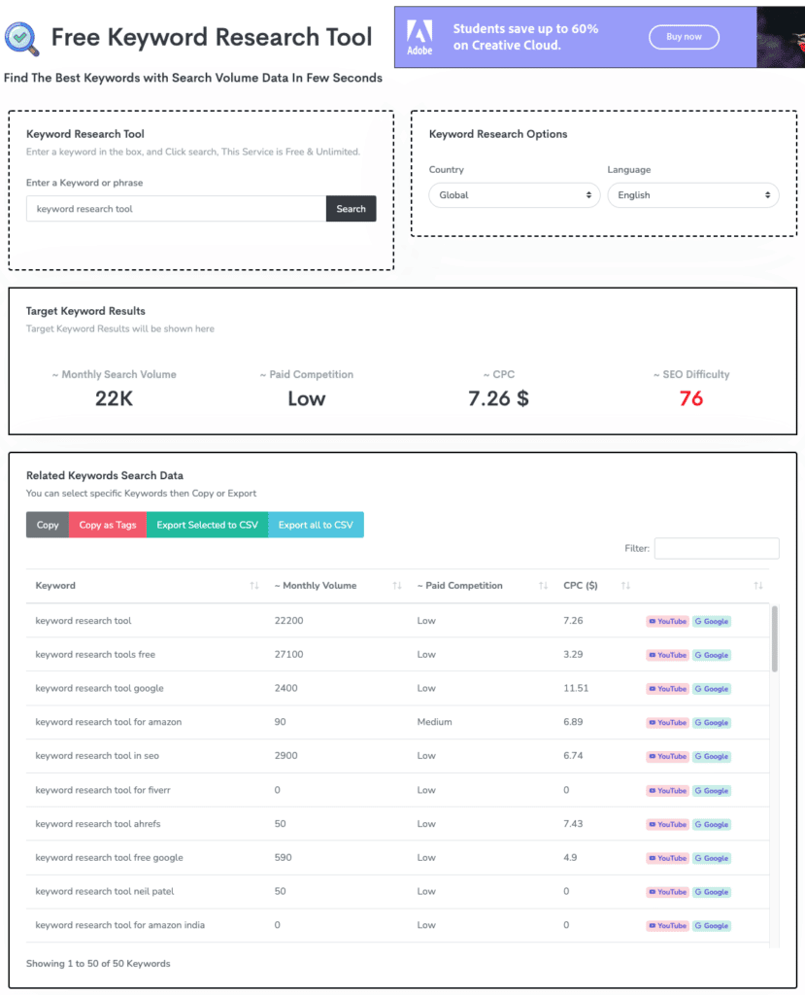Select the 'keyword research tools free' keyword

[x=95, y=654]
